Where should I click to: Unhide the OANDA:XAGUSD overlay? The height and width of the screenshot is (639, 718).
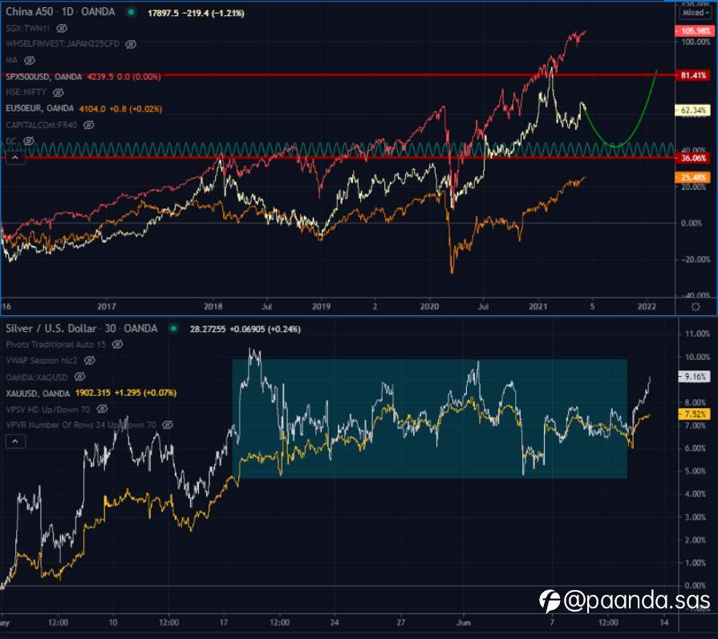(x=79, y=377)
